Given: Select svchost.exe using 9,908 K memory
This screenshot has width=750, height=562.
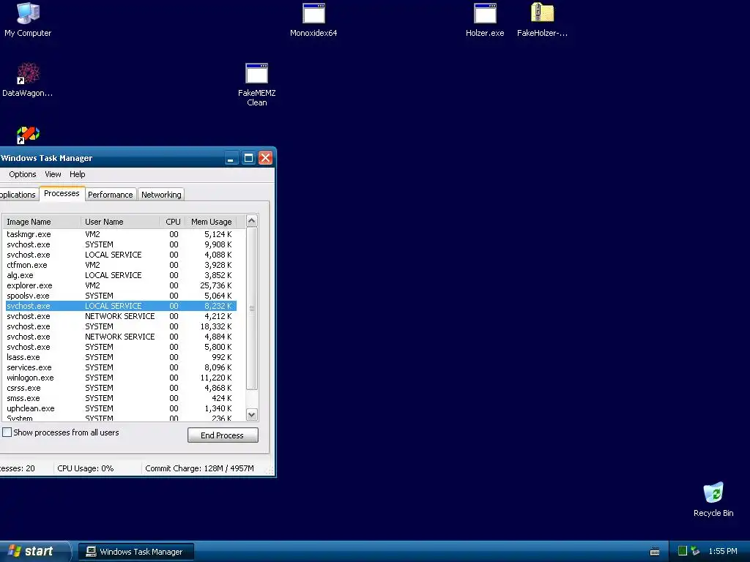Looking at the screenshot, I should click(x=121, y=244).
